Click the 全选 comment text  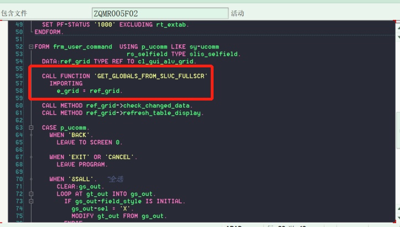[116, 180]
